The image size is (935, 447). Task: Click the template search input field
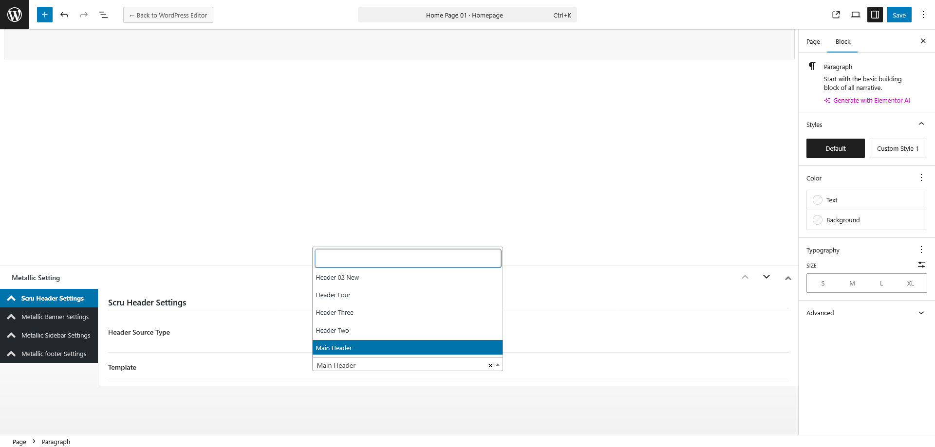408,258
